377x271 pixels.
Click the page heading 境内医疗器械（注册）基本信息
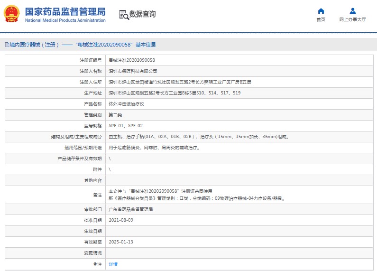click(x=80, y=45)
